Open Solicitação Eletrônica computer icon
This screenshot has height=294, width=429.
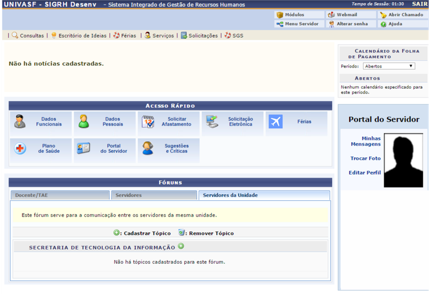tap(212, 122)
